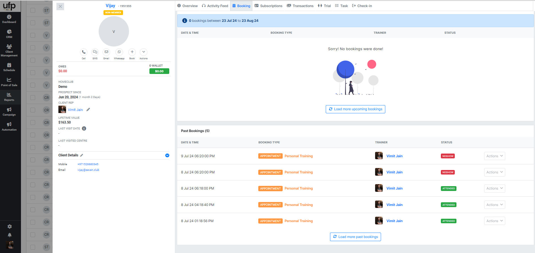Expand the profile Actions chevron menu

(144, 52)
